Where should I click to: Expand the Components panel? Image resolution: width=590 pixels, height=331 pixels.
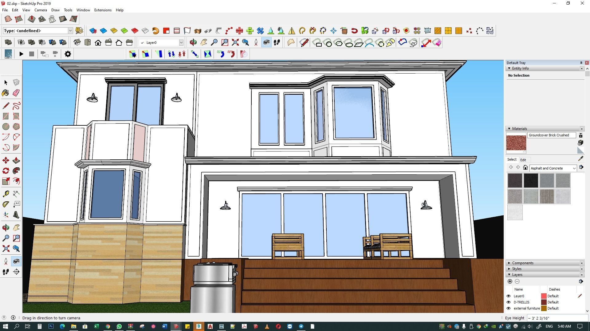pos(509,263)
